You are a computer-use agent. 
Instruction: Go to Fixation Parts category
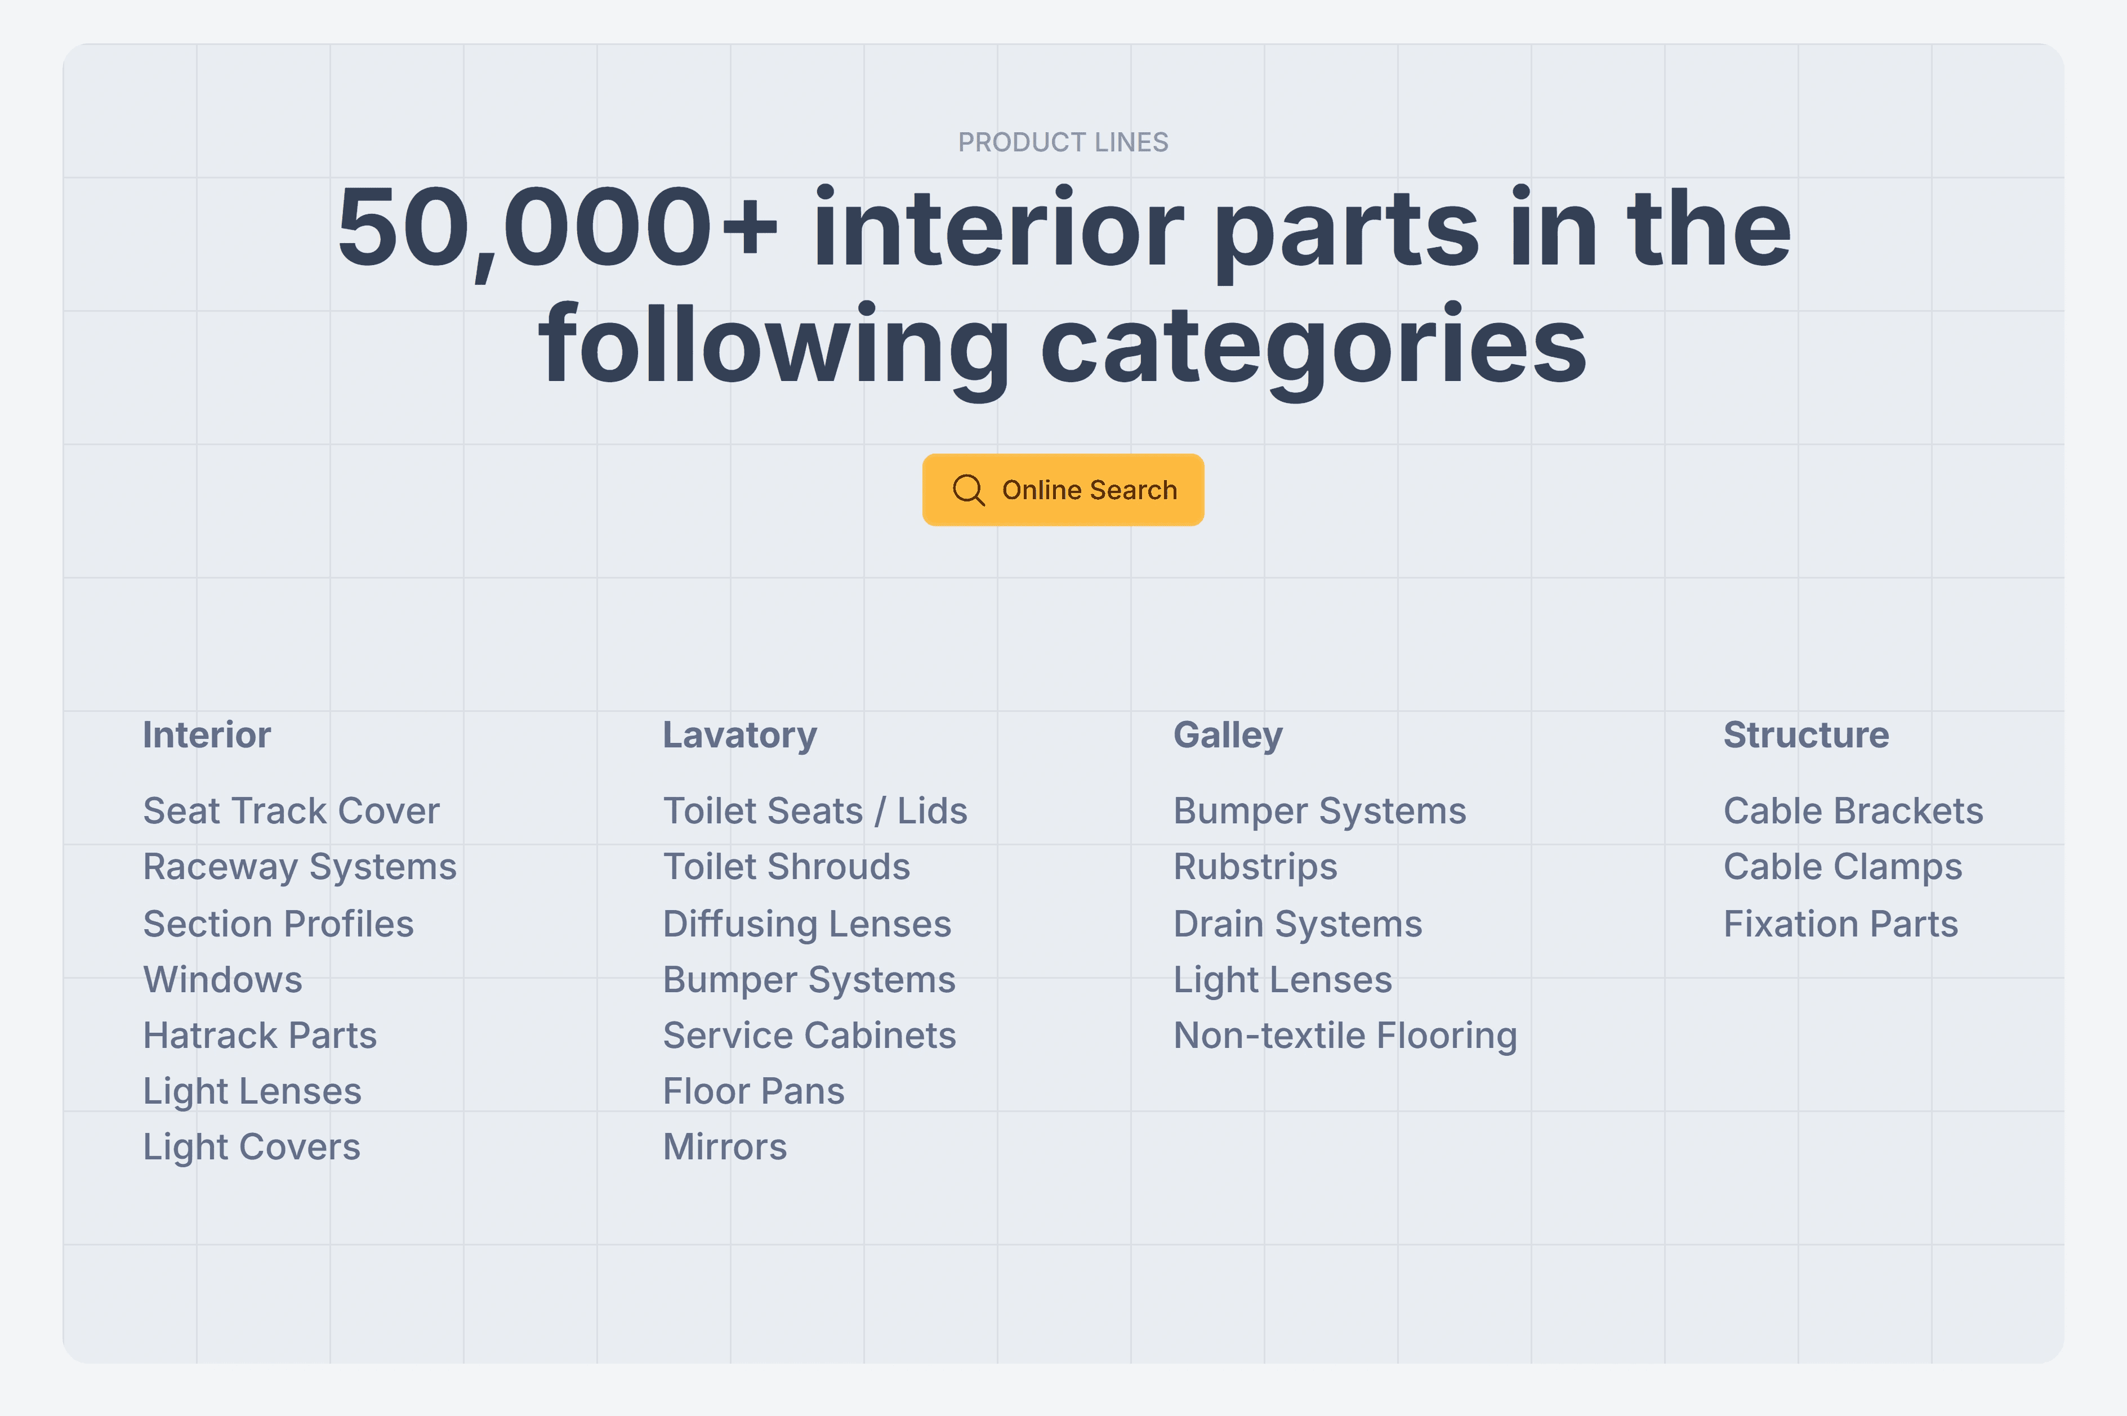[x=1840, y=923]
